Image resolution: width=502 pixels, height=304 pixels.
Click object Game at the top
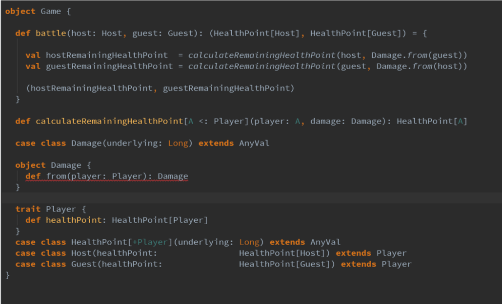pos(33,12)
